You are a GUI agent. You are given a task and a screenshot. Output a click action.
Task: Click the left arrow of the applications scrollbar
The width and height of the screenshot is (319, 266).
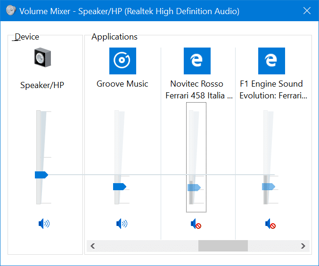[x=93, y=246]
